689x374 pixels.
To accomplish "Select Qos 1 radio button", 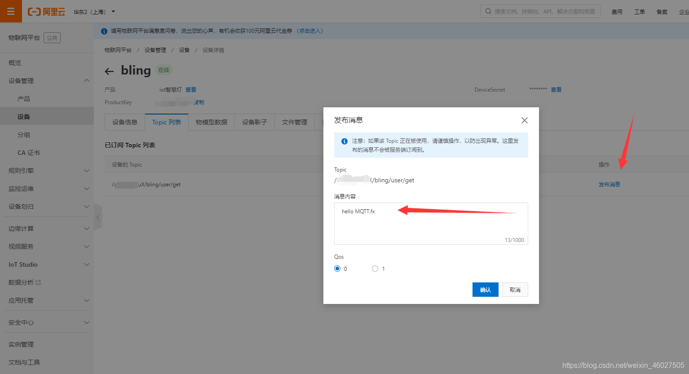I will click(375, 268).
